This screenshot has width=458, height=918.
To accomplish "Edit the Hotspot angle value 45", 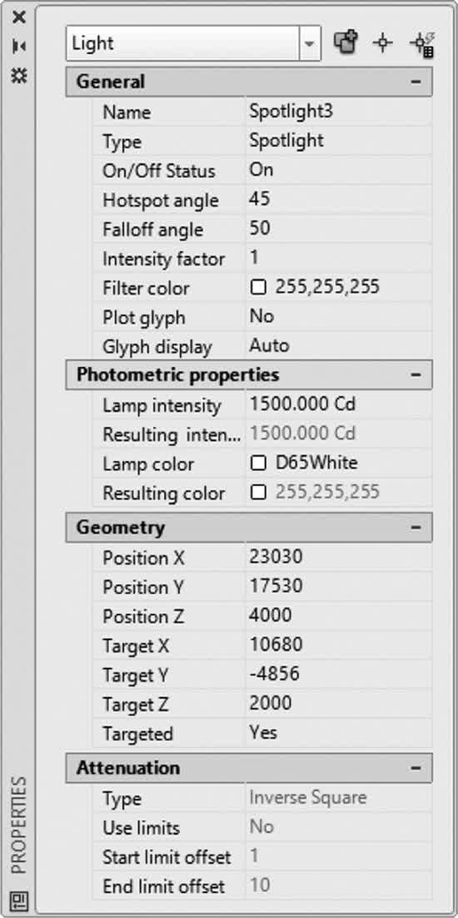I will (339, 199).
